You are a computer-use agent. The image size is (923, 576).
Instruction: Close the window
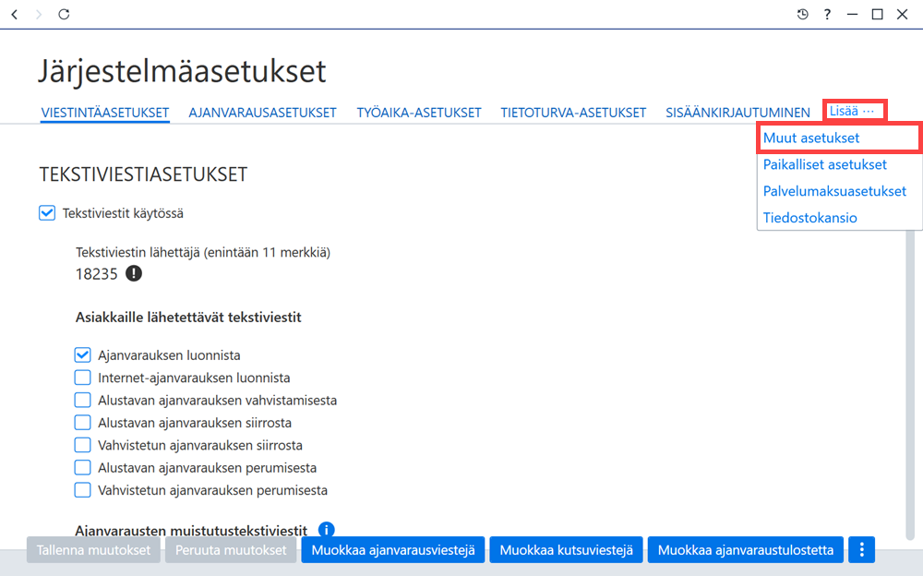click(902, 14)
